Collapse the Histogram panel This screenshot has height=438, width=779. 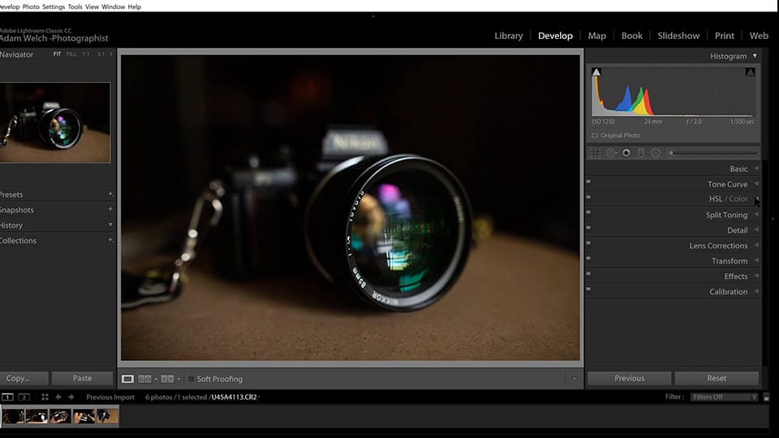(x=755, y=56)
